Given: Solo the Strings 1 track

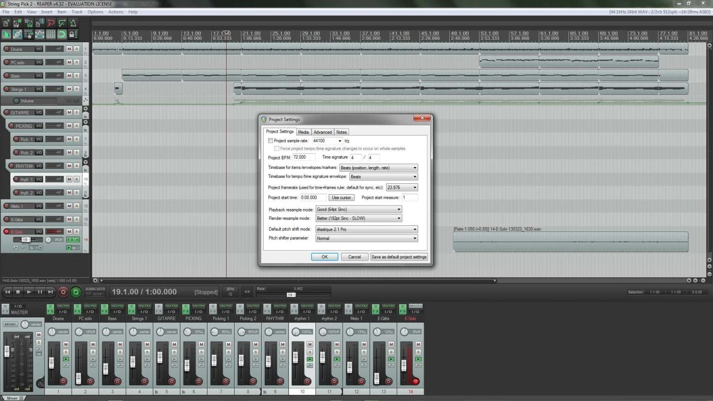Looking at the screenshot, I should point(76,89).
